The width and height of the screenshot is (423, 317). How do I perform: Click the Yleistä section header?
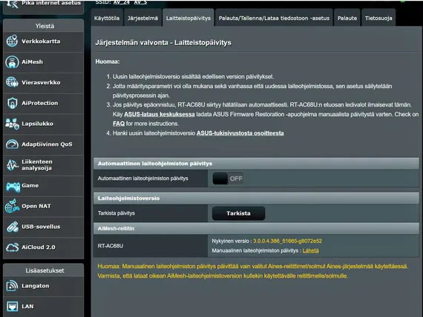44,26
